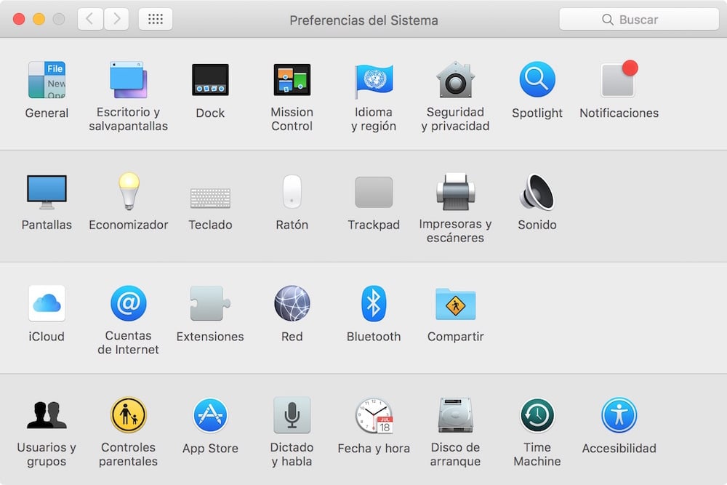Open Escritorio y salvapantallas settings
Screen dimensions: 727x485
coord(128,80)
